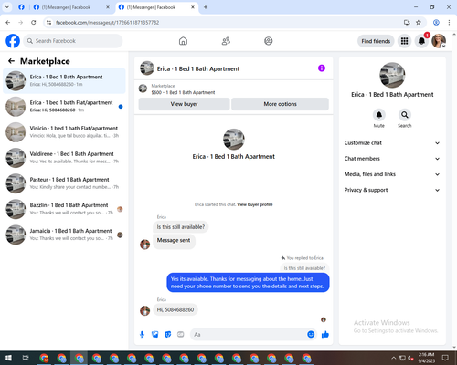This screenshot has height=365, width=457.
Task: Choose a sticker icon
Action: coord(168,335)
